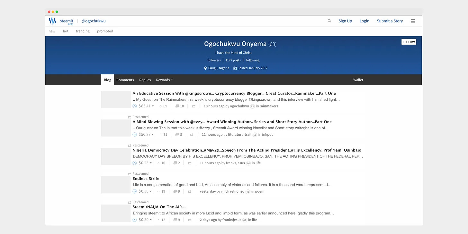This screenshot has width=468, height=234.
Task: Click thumbnail of Nigeria Democracy Day post
Action: (x=116, y=156)
